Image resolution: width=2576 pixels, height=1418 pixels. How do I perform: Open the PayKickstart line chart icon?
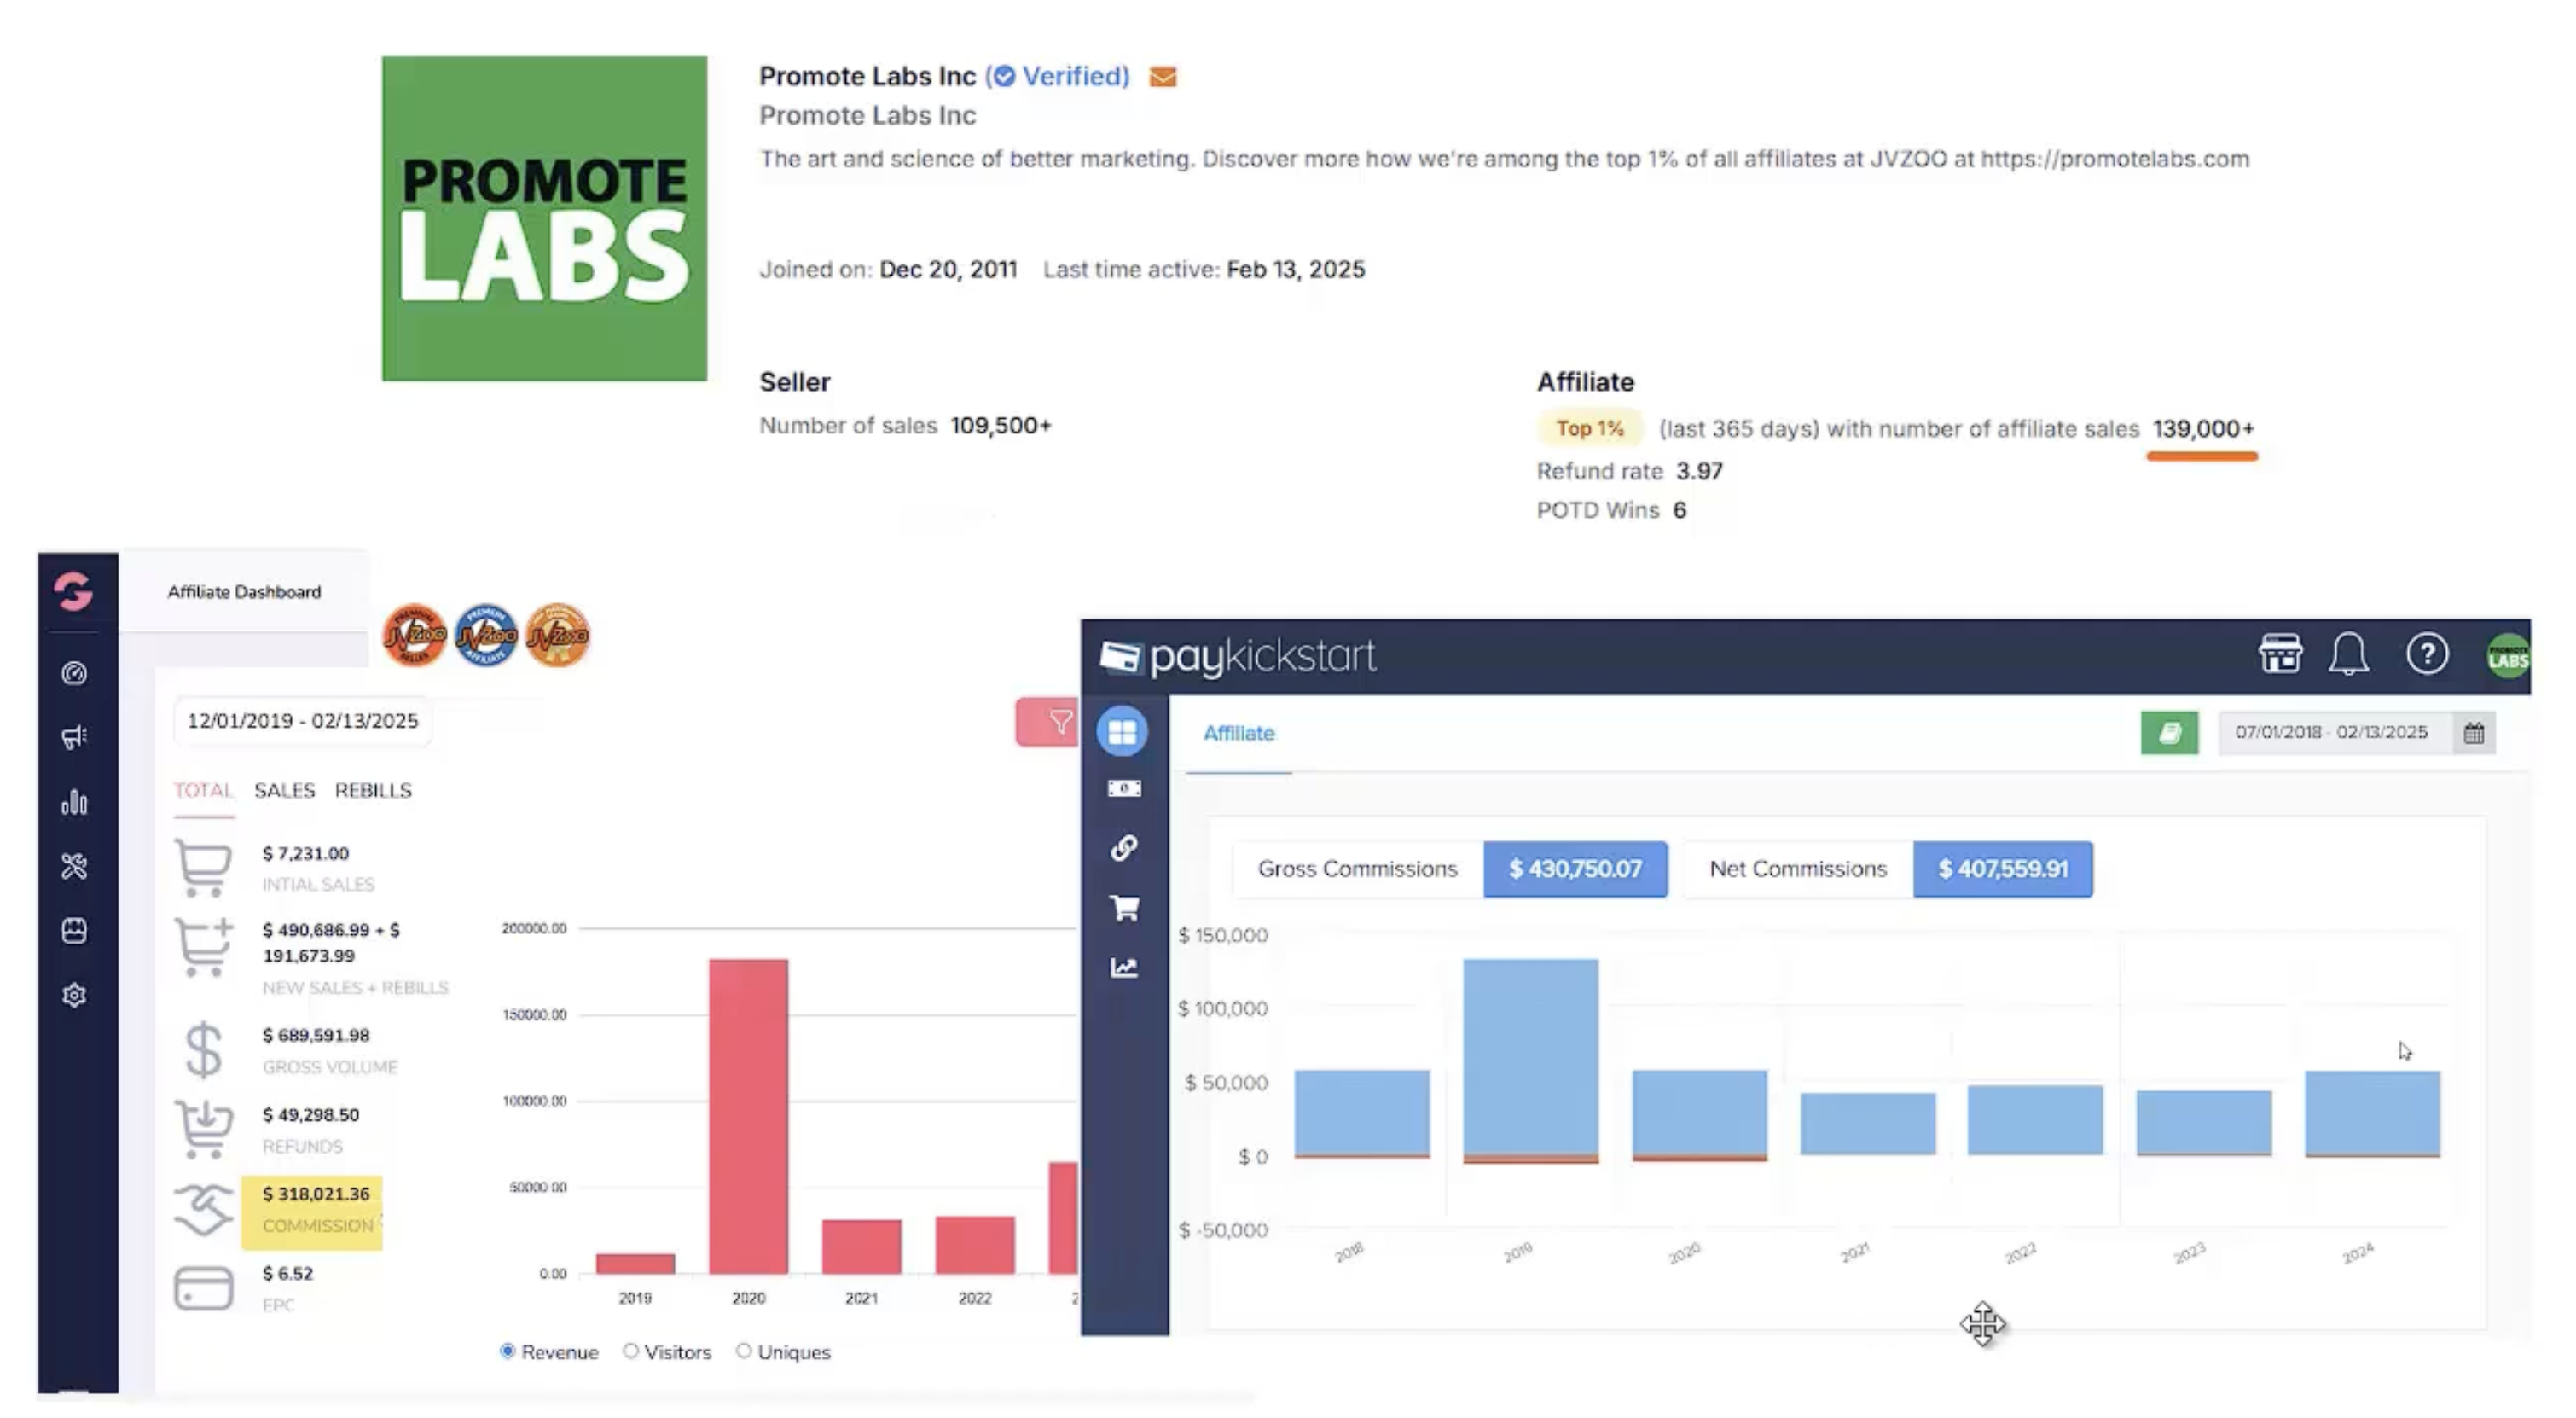pyautogui.click(x=1124, y=967)
